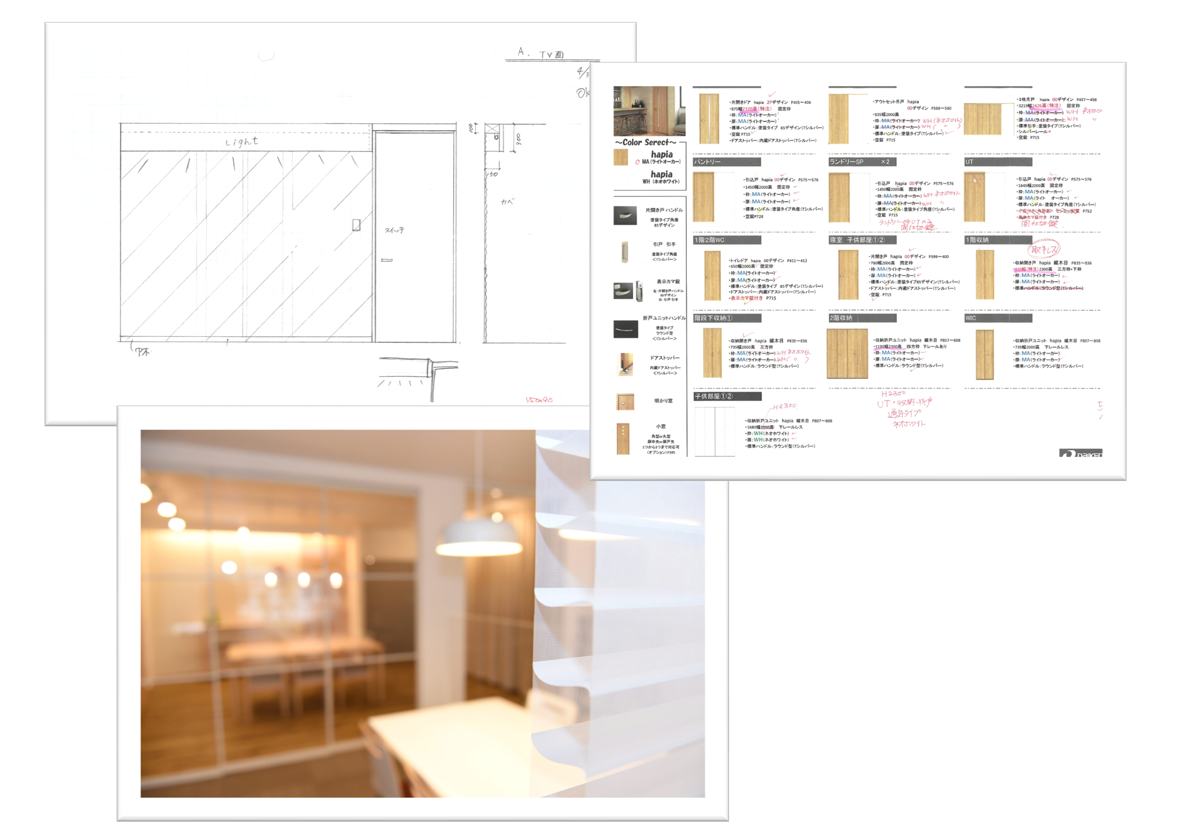Click the 'Light' label in the sketch

pyautogui.click(x=242, y=141)
